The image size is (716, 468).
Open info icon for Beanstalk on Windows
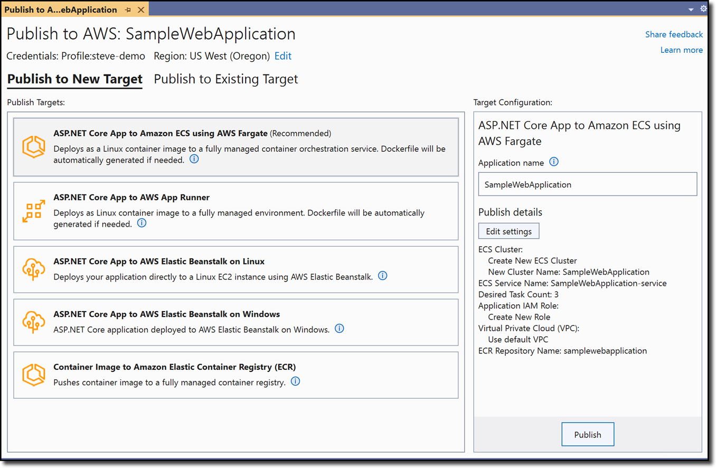340,329
